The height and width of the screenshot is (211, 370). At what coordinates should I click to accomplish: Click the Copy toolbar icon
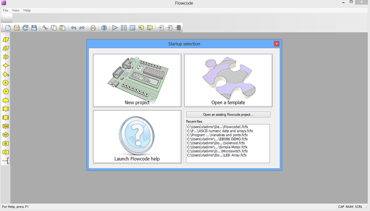54,28
